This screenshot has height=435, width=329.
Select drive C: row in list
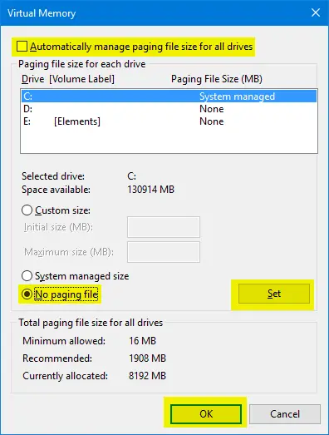click(x=169, y=96)
